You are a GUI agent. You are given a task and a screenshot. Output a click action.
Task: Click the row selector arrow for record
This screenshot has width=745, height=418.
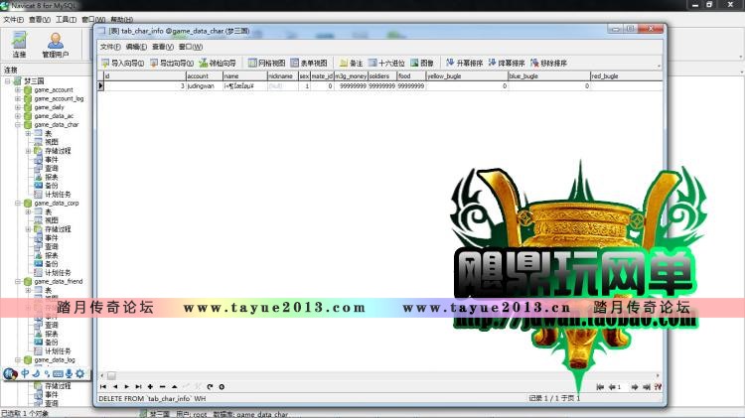pos(100,86)
